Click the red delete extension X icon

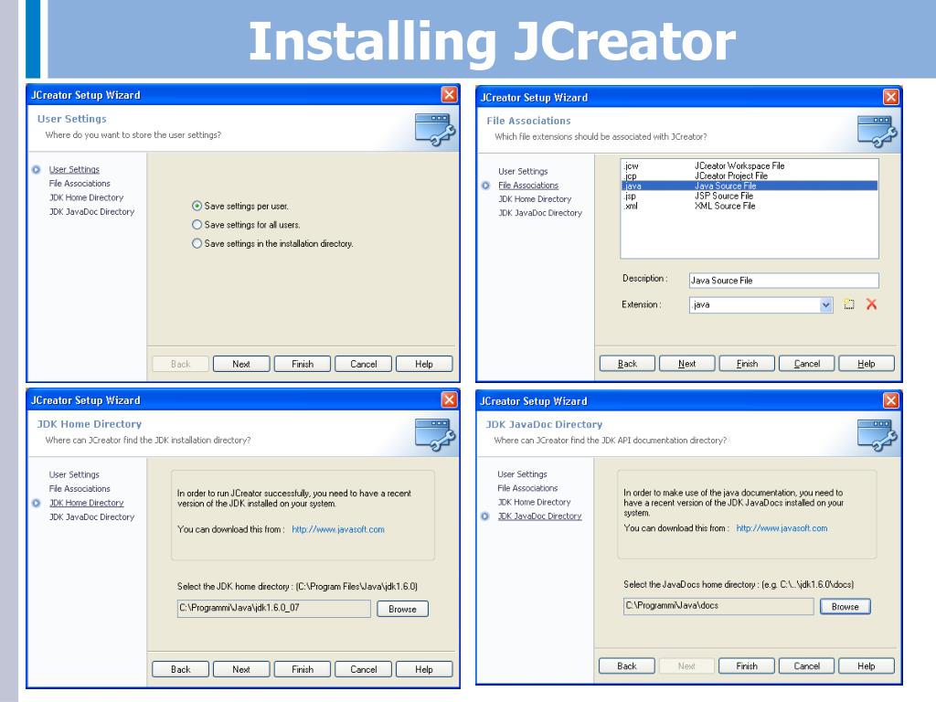871,303
